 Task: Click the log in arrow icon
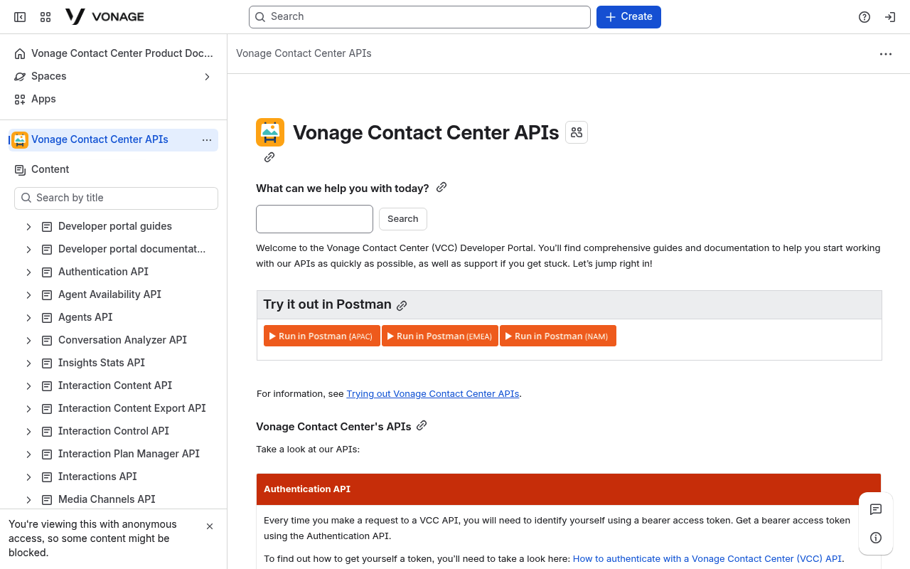tap(890, 17)
